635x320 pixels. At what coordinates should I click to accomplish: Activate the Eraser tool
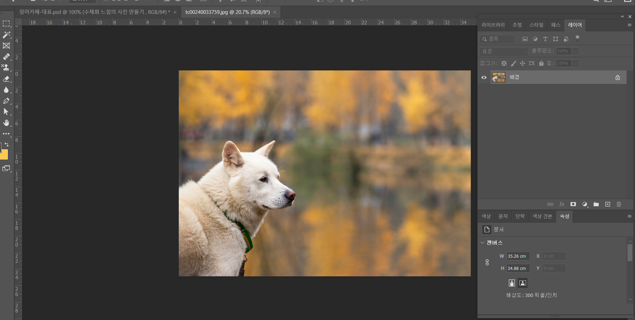pos(6,79)
